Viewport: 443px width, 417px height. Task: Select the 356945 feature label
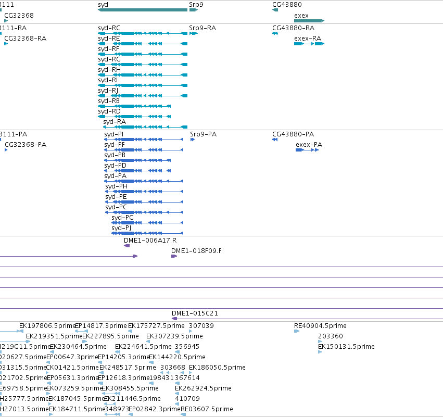click(187, 347)
